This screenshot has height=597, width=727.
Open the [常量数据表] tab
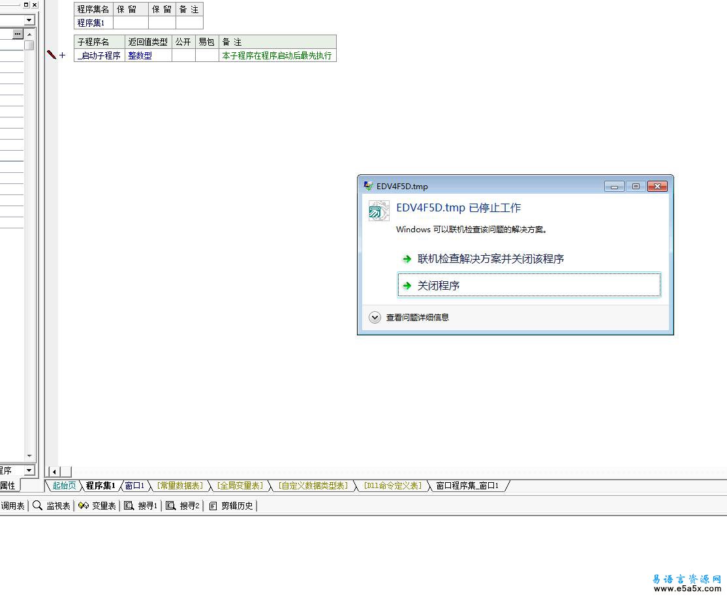180,485
